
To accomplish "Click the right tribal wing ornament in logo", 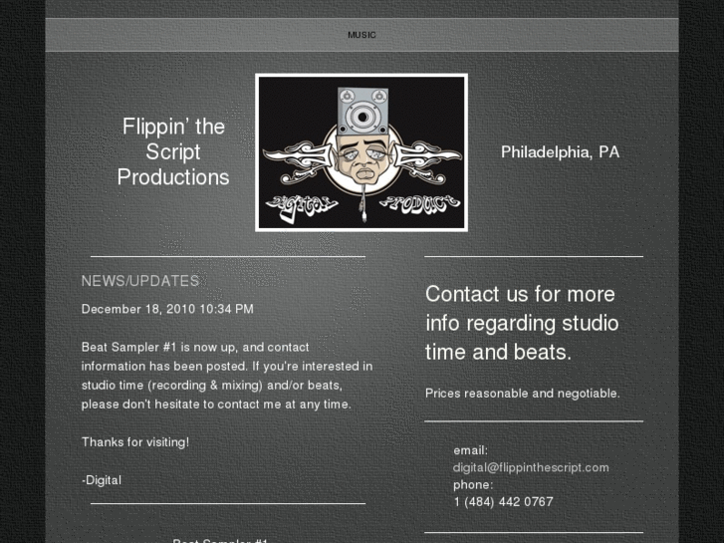I will [x=426, y=159].
